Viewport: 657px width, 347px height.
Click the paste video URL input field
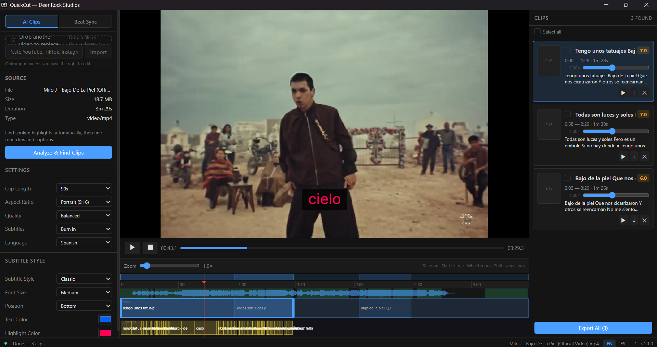(x=44, y=52)
